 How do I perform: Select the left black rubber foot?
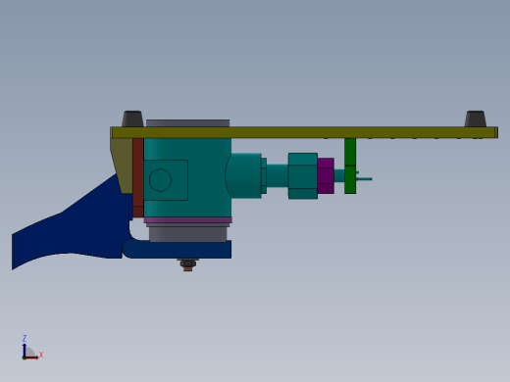(x=132, y=119)
